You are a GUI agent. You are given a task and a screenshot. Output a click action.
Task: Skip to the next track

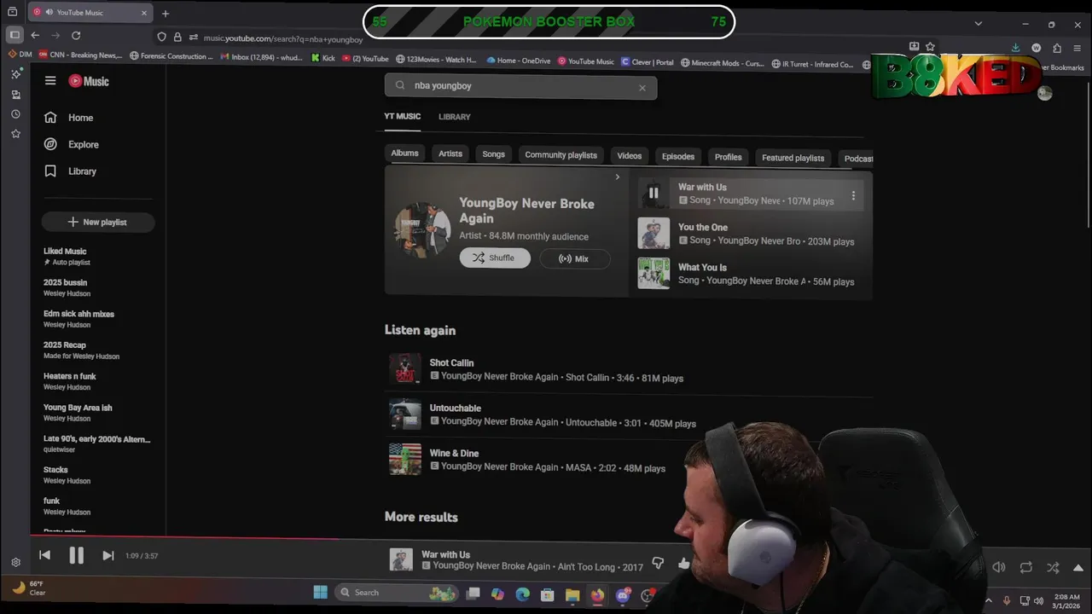(x=108, y=555)
